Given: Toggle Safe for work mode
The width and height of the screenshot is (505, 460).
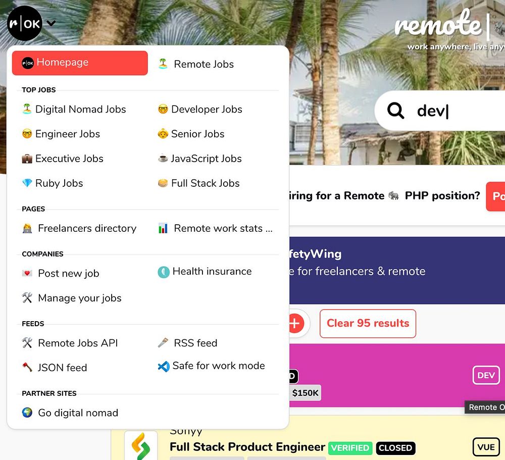Looking at the screenshot, I should coord(211,366).
